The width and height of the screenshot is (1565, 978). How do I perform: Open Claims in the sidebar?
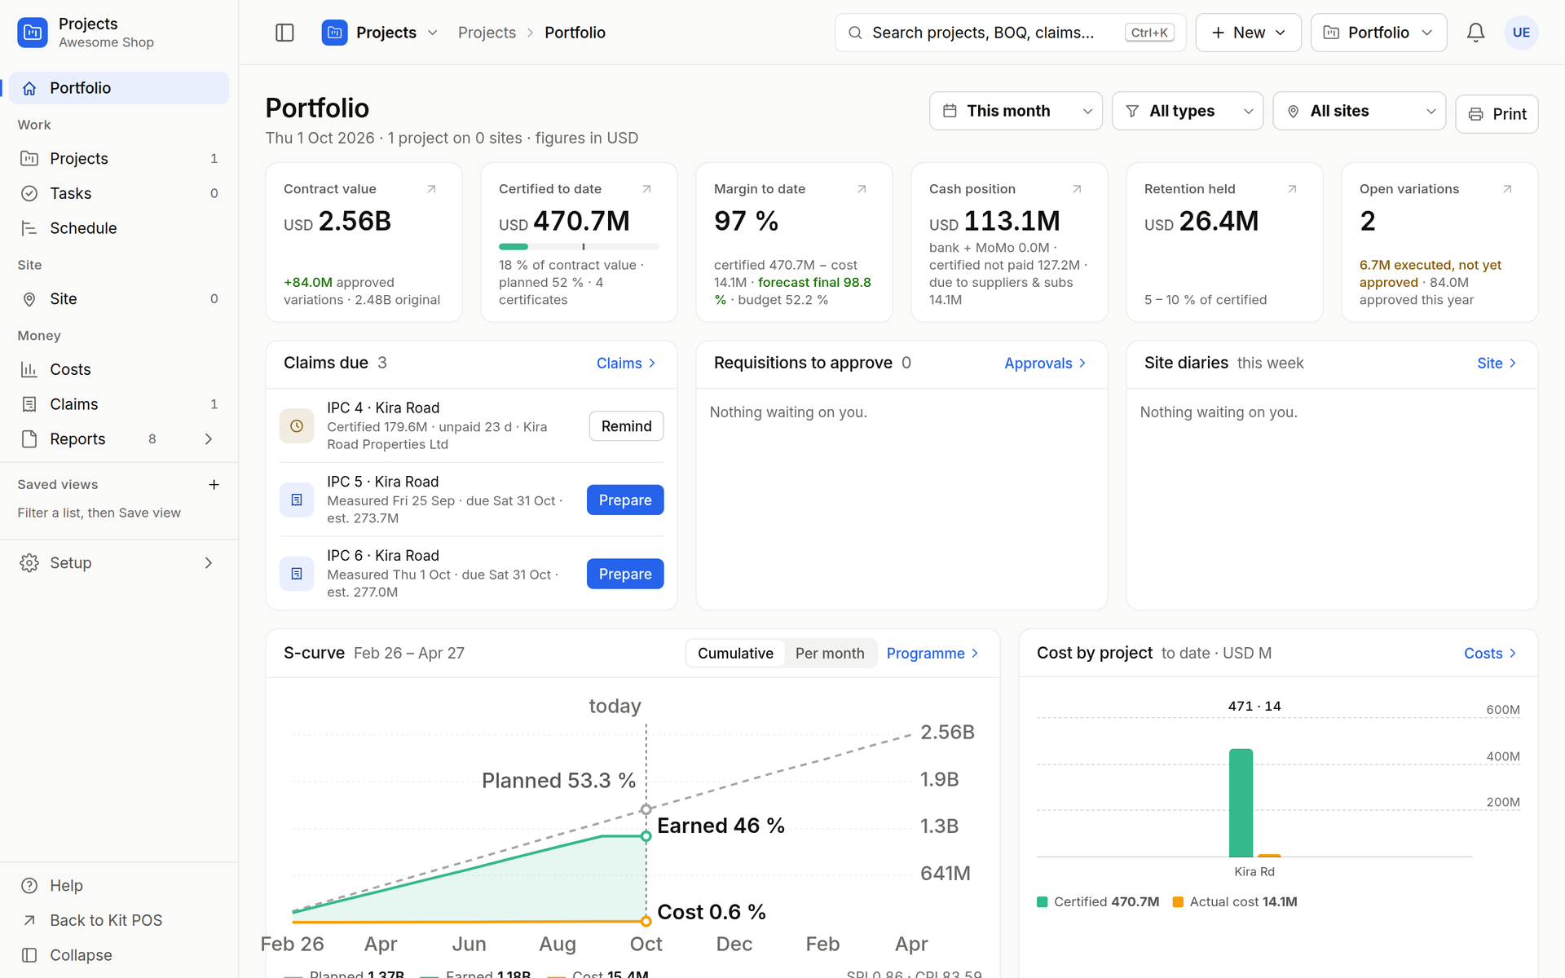[119, 404]
